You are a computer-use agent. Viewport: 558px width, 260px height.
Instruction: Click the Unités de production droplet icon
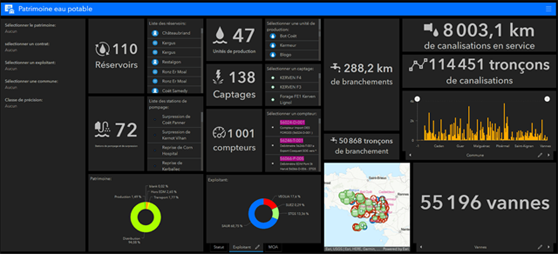[220, 35]
